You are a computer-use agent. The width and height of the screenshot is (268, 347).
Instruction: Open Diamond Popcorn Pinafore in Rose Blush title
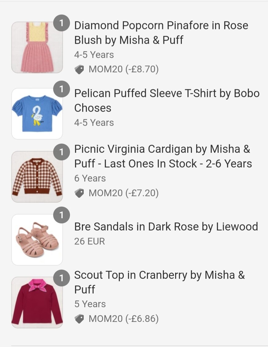click(161, 32)
